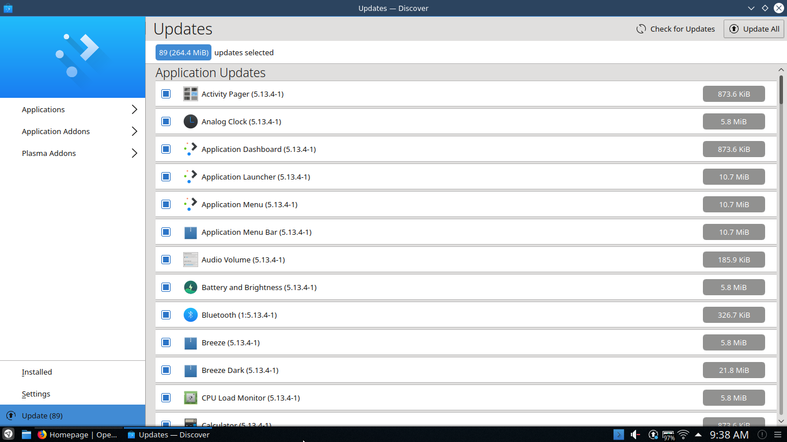This screenshot has height=442, width=787.
Task: Open the file manager from the taskbar
Action: 27,435
